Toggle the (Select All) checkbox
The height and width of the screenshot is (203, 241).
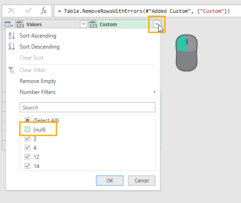click(x=27, y=120)
